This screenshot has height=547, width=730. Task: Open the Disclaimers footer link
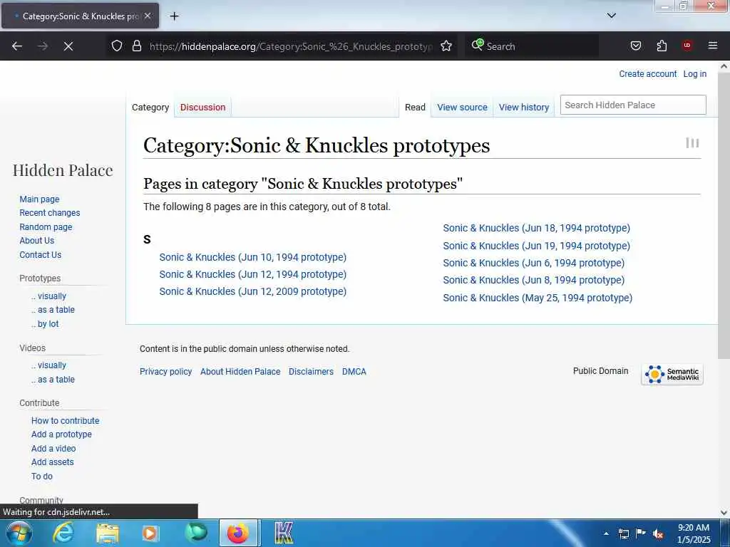click(x=311, y=372)
